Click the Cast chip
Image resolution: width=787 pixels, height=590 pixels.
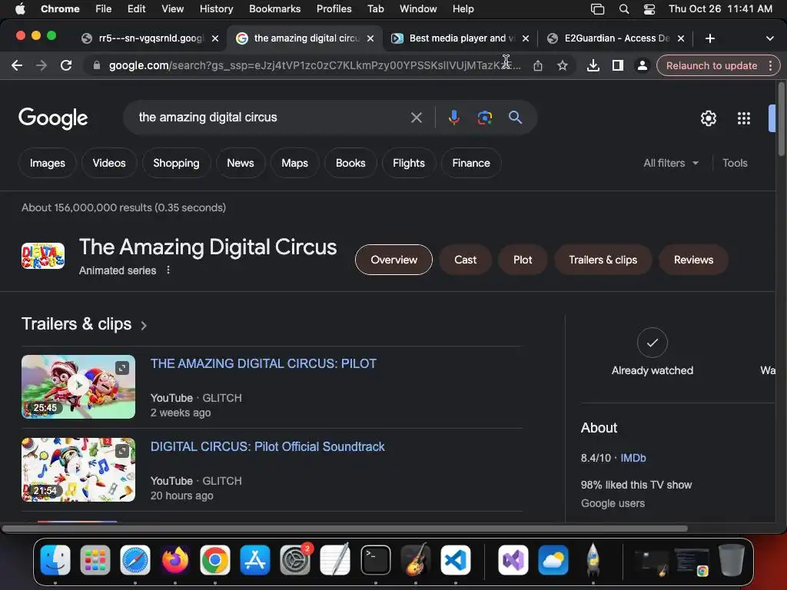click(x=465, y=260)
